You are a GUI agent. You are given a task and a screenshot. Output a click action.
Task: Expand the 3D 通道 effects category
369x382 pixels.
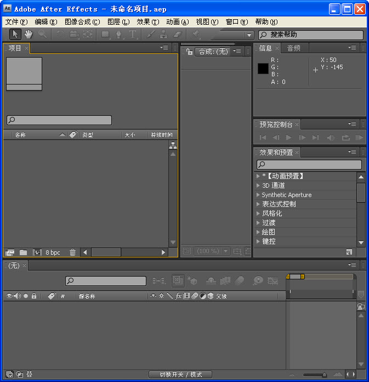[258, 186]
